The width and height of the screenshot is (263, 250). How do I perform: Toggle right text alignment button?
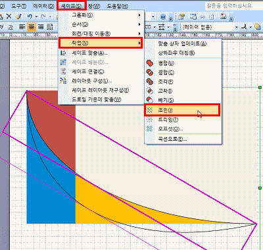[x=41, y=27]
